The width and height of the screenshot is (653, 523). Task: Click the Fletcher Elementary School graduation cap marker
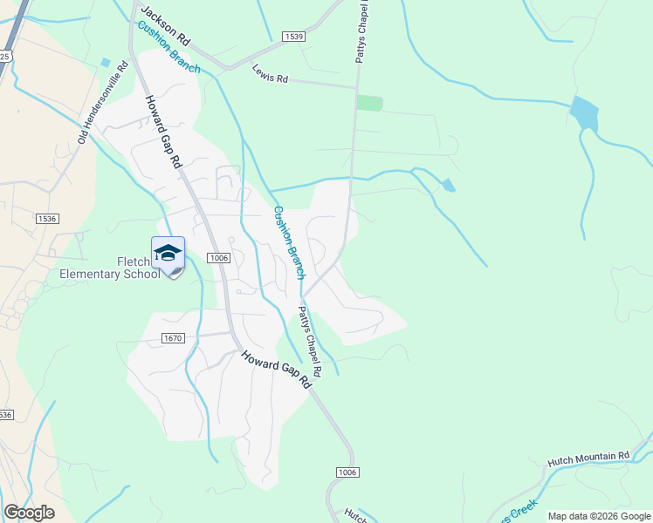click(x=168, y=255)
